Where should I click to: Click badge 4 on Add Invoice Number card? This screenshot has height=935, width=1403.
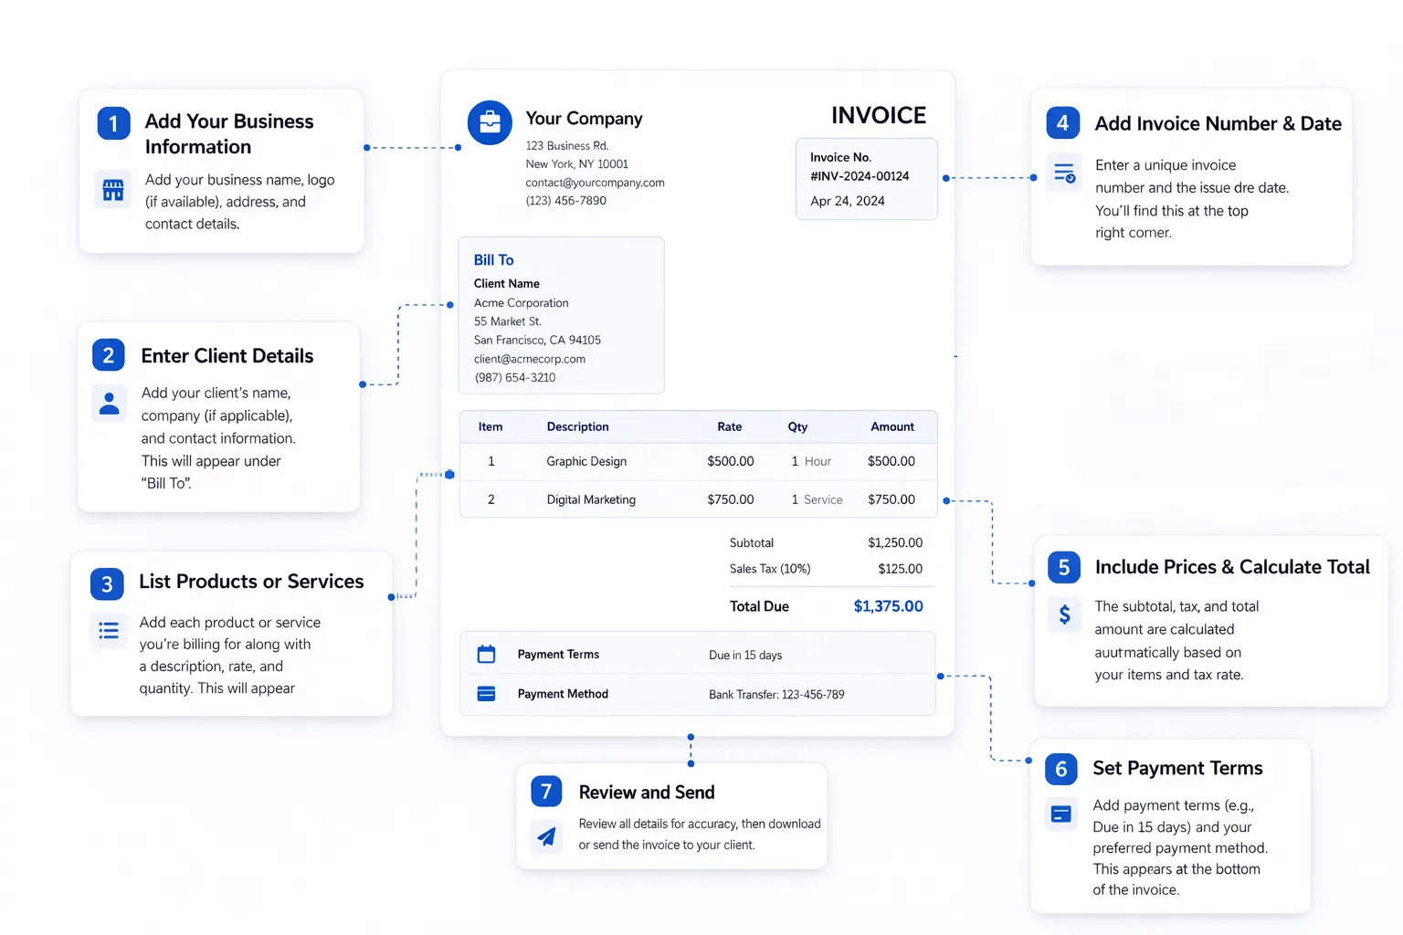click(x=1062, y=122)
